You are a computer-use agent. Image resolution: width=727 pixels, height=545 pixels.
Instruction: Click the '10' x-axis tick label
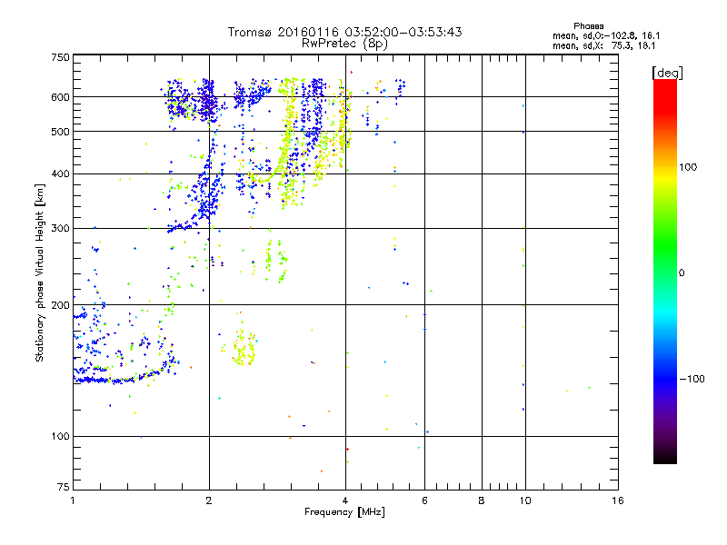pos(525,500)
